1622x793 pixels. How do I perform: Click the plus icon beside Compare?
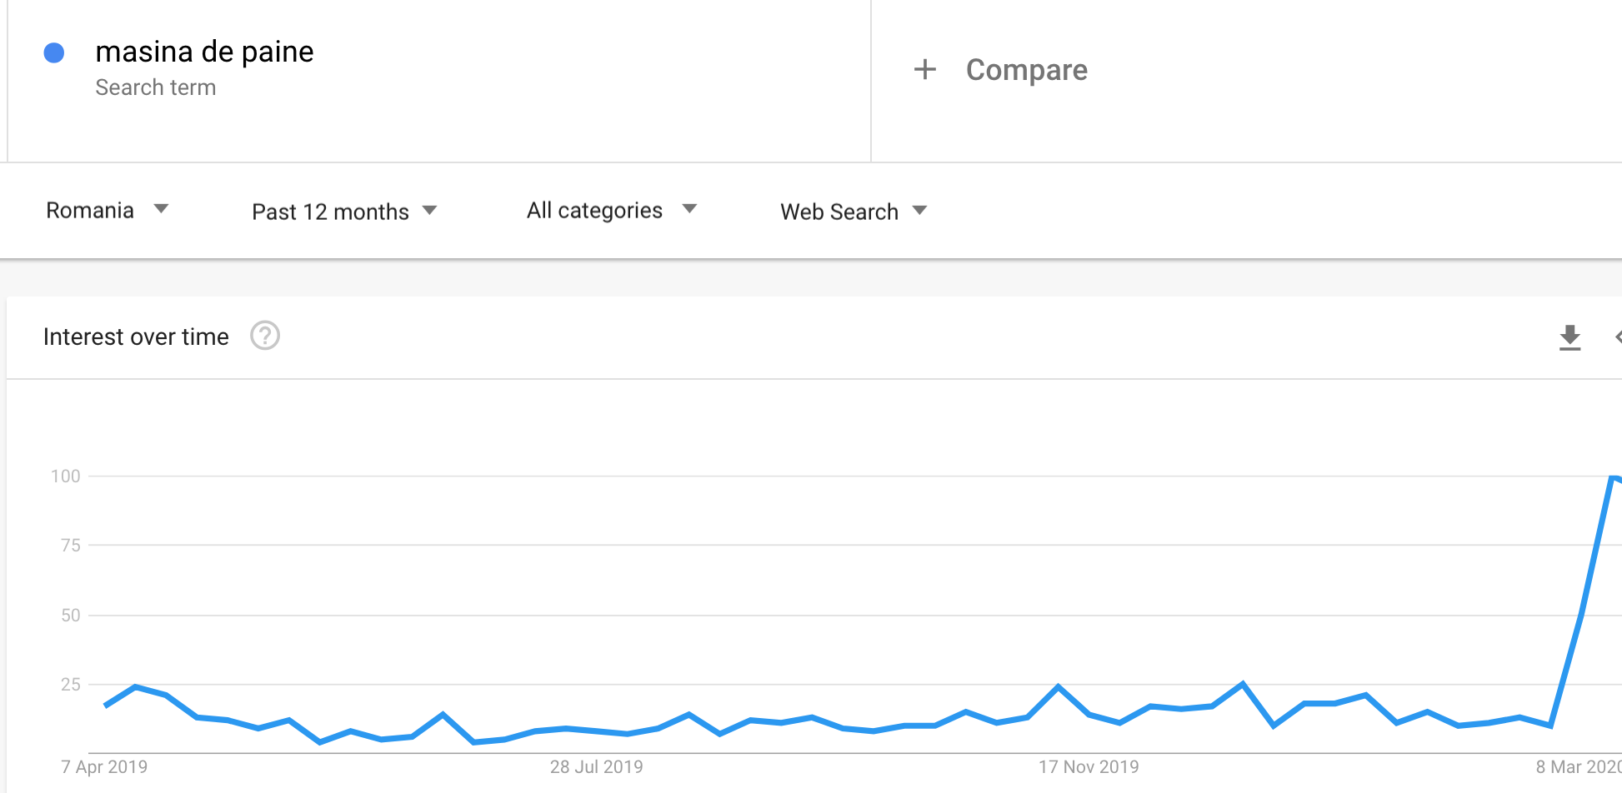(925, 69)
